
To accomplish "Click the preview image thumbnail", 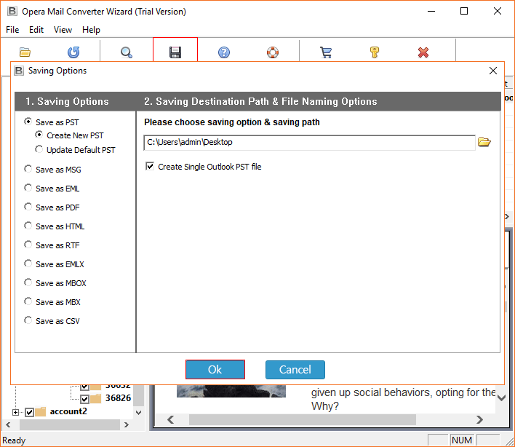I will click(x=231, y=391).
